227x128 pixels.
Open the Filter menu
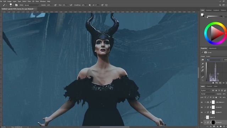tap(29, 1)
